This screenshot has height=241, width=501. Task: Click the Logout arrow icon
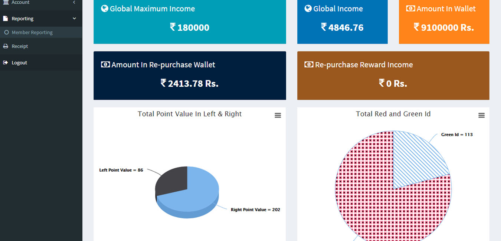tap(6, 63)
